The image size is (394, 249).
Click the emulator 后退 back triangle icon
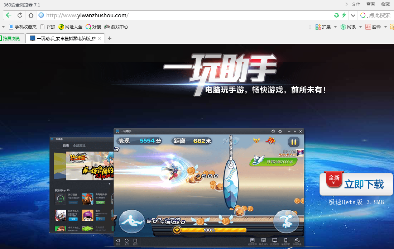tap(118, 241)
